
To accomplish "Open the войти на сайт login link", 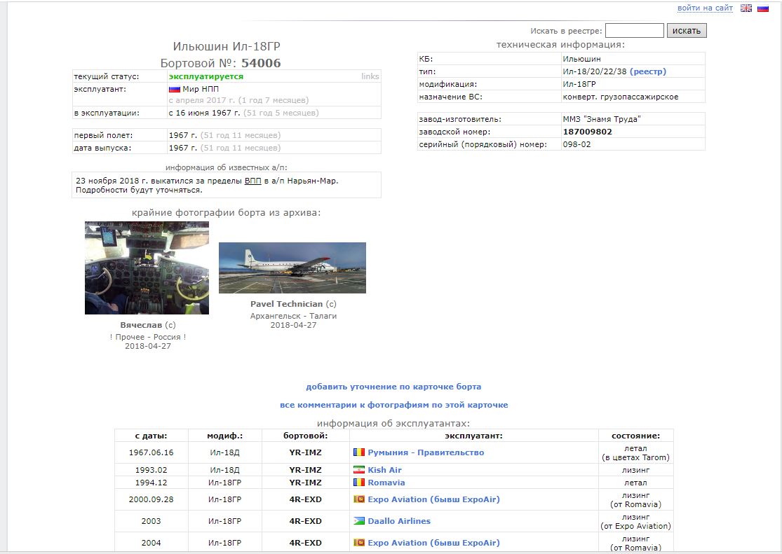I will pos(705,8).
